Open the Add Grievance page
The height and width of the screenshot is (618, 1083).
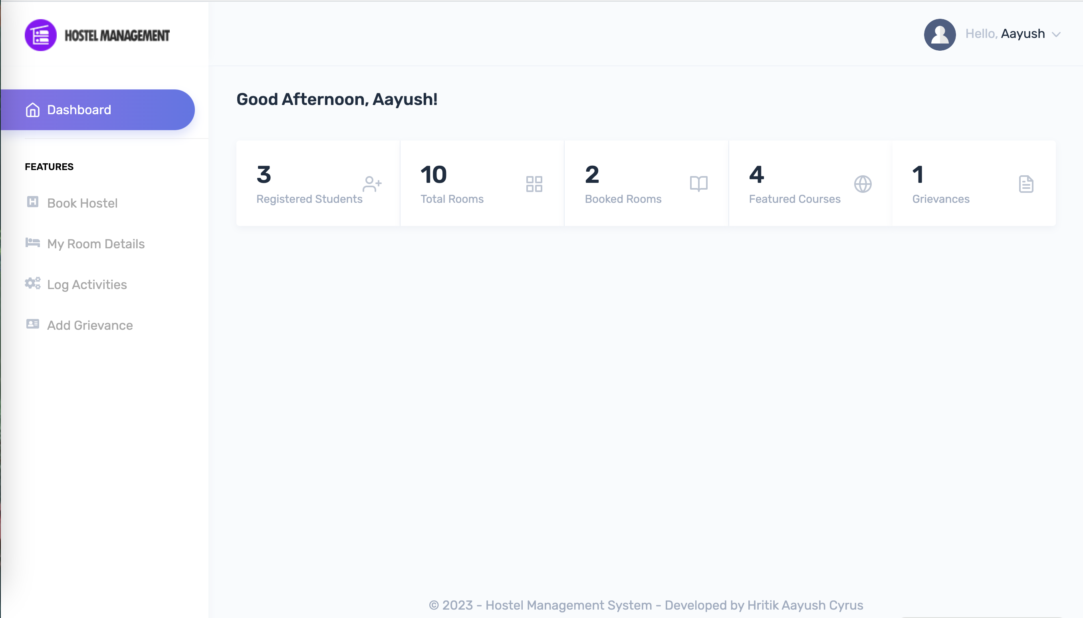89,325
